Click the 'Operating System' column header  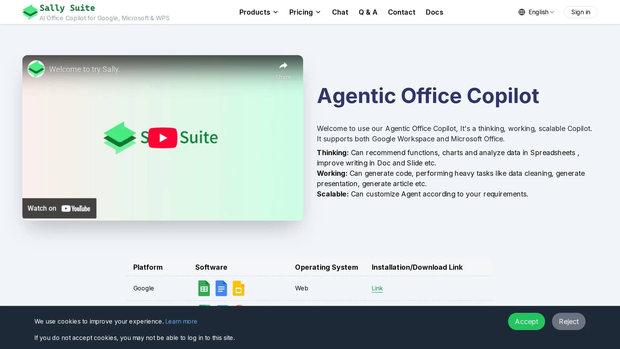click(326, 267)
